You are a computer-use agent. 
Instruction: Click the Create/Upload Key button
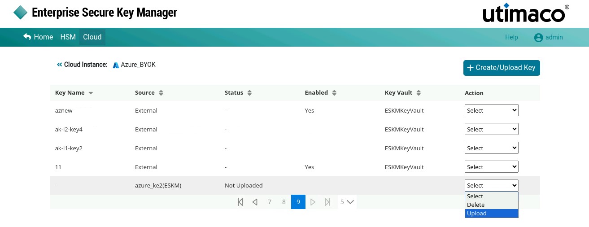click(x=502, y=68)
